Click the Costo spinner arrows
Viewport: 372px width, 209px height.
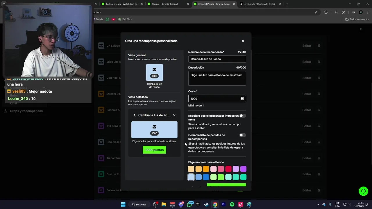[x=242, y=99]
